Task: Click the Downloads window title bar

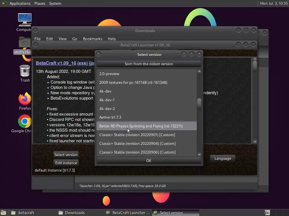Action: click(145, 31)
